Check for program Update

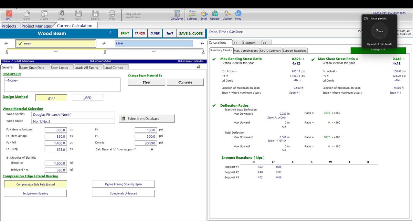[215, 14]
